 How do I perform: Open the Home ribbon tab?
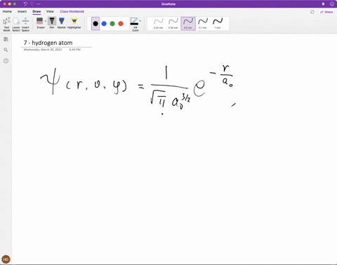point(7,11)
